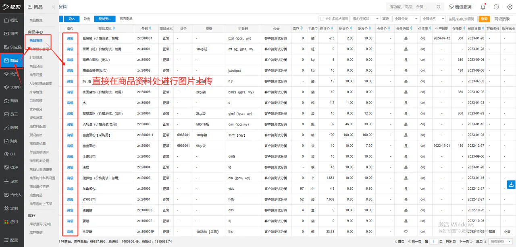Open the 全部标签 dropdown
The image size is (516, 247).
coord(433,19)
